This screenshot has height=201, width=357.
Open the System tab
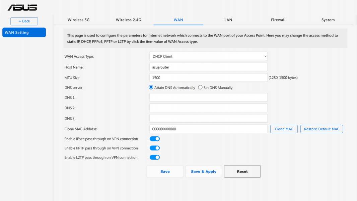pyautogui.click(x=328, y=20)
